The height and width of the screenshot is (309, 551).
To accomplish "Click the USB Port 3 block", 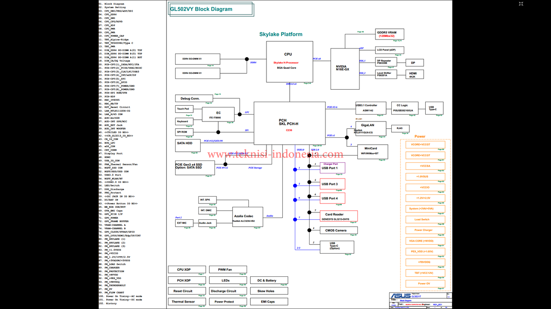I will 332,184.
